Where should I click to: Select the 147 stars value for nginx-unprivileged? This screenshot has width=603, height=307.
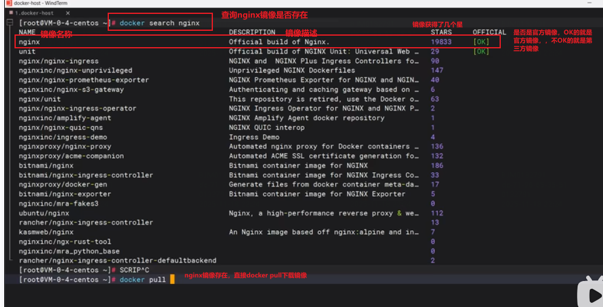coord(437,70)
